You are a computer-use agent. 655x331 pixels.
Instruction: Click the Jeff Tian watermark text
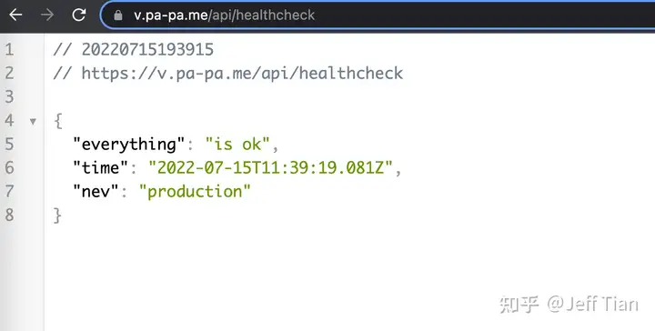[x=592, y=304]
